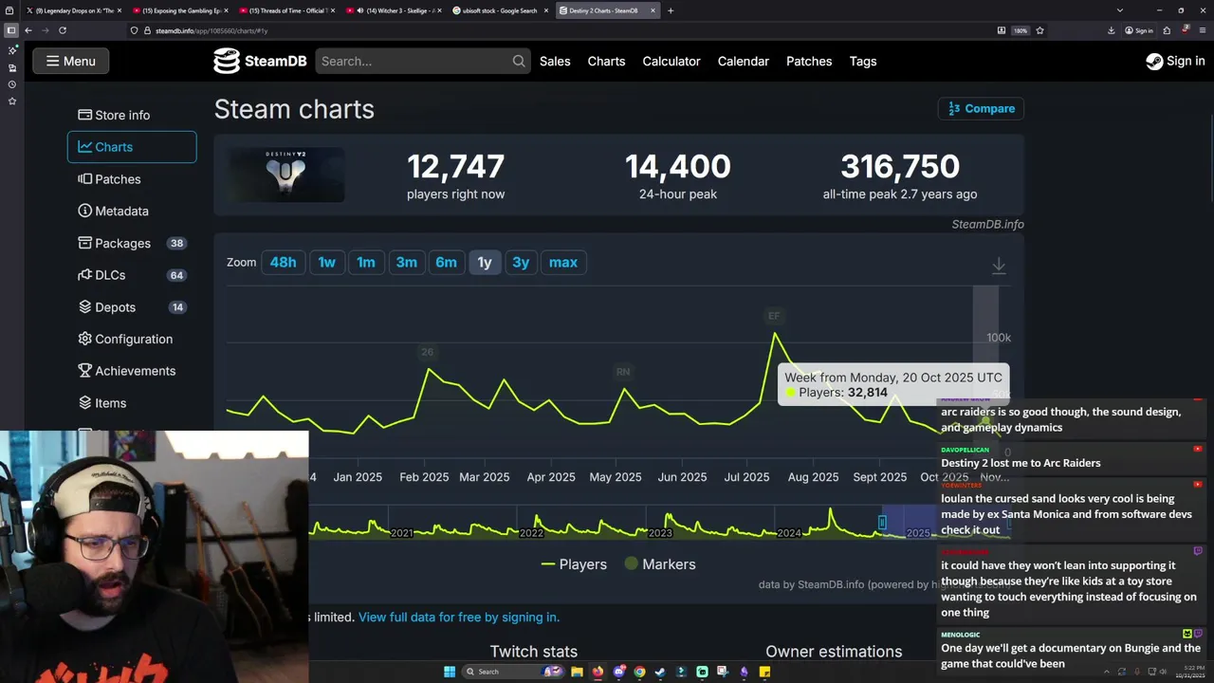Open the Calculator nav item

[x=671, y=61]
